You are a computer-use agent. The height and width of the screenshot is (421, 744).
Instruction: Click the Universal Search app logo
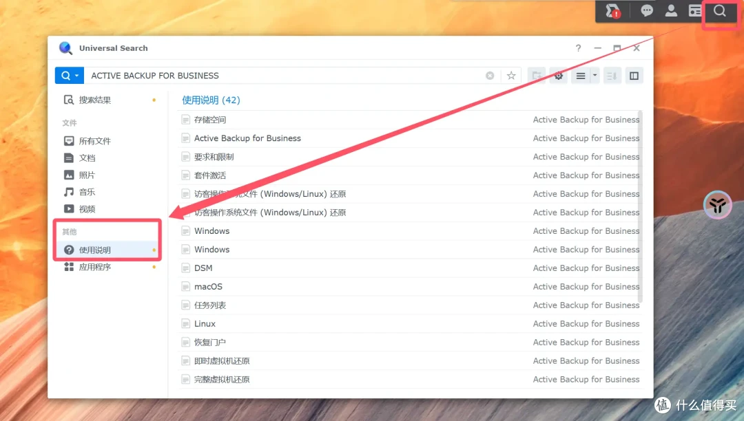(65, 48)
